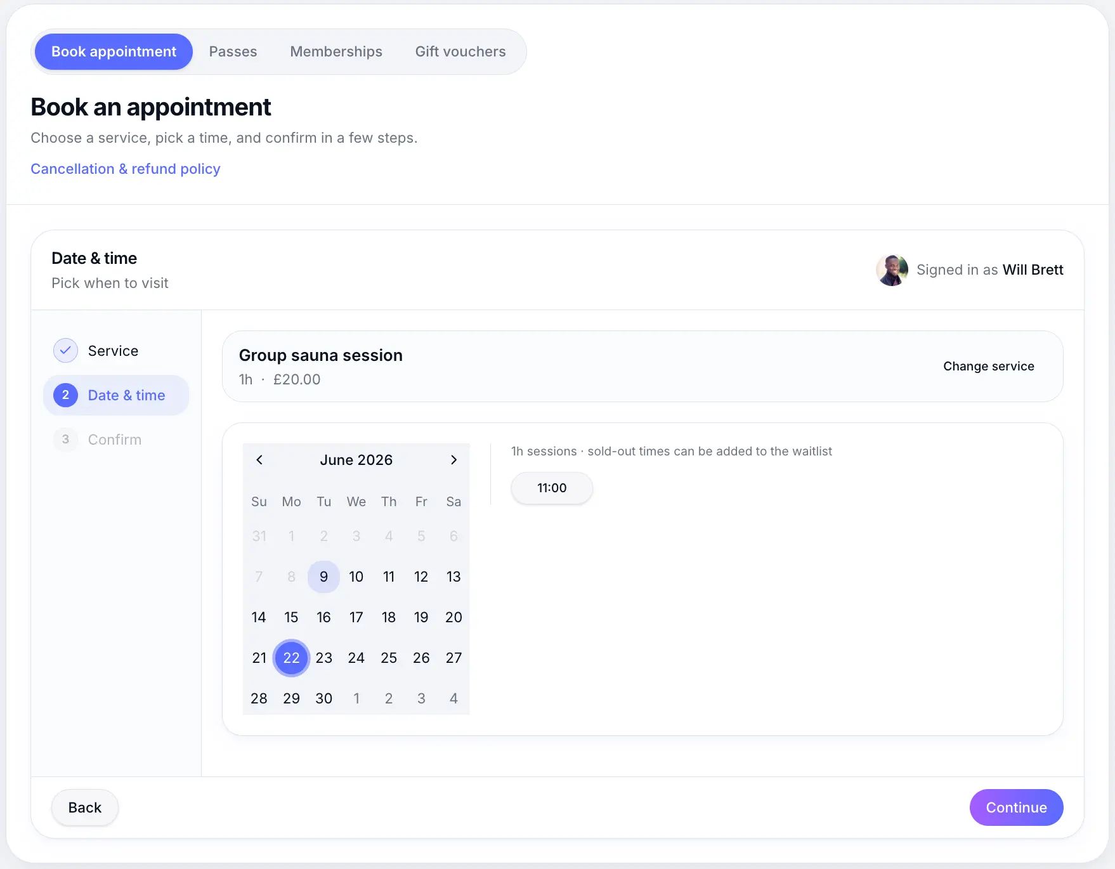Select June 27 in calendar
The width and height of the screenshot is (1115, 869).
(453, 658)
